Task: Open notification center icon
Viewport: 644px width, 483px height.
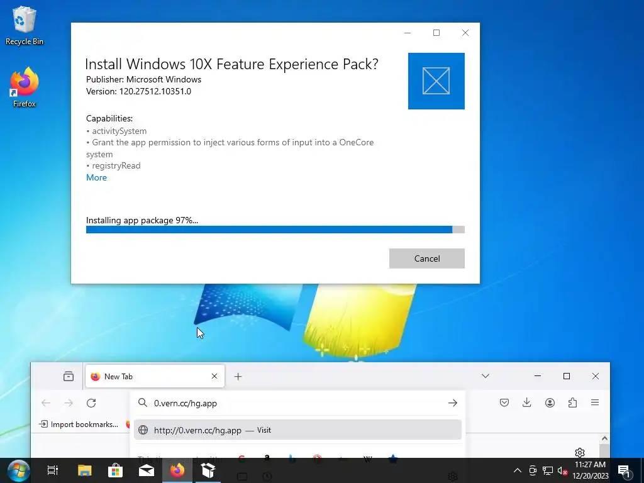Action: point(625,471)
